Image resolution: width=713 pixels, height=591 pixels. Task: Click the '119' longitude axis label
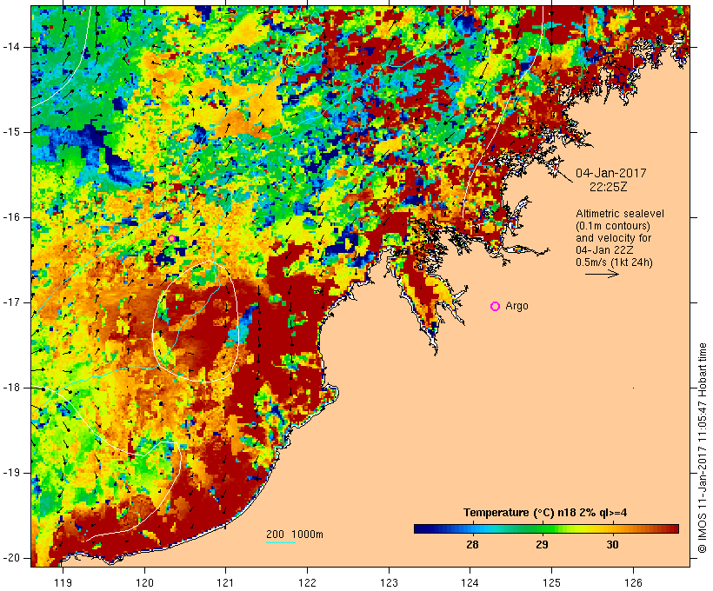pos(63,583)
